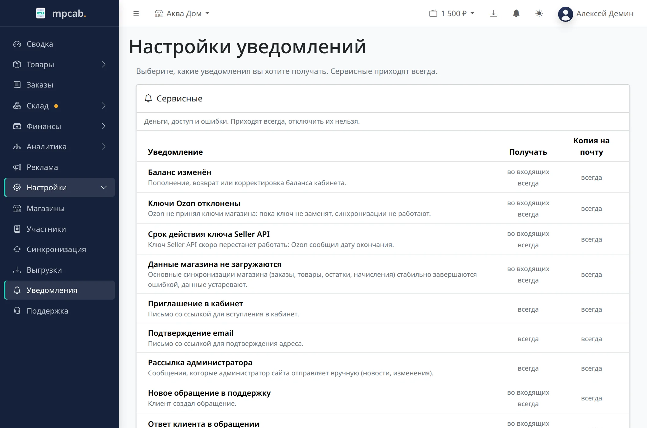
Task: Click the Сводка dashboard icon
Action: (17, 44)
